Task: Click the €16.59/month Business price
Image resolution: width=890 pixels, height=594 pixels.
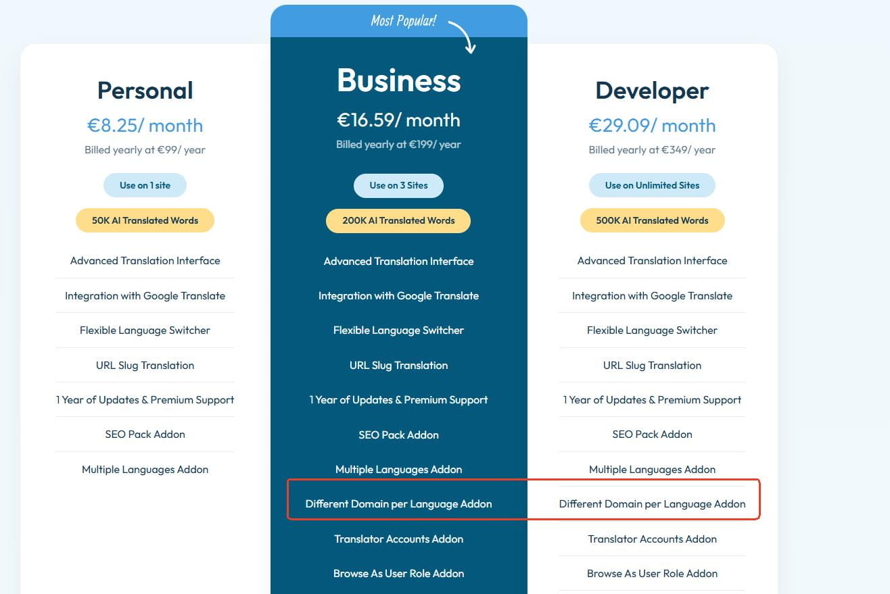Action: (x=398, y=120)
